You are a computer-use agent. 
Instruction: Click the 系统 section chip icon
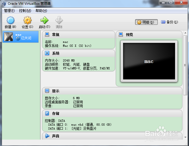pos(47,53)
